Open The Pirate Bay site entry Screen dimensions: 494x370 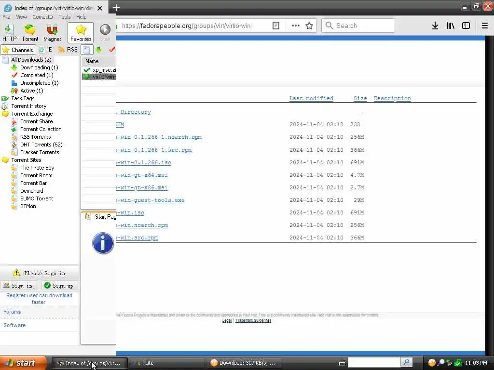(x=37, y=168)
